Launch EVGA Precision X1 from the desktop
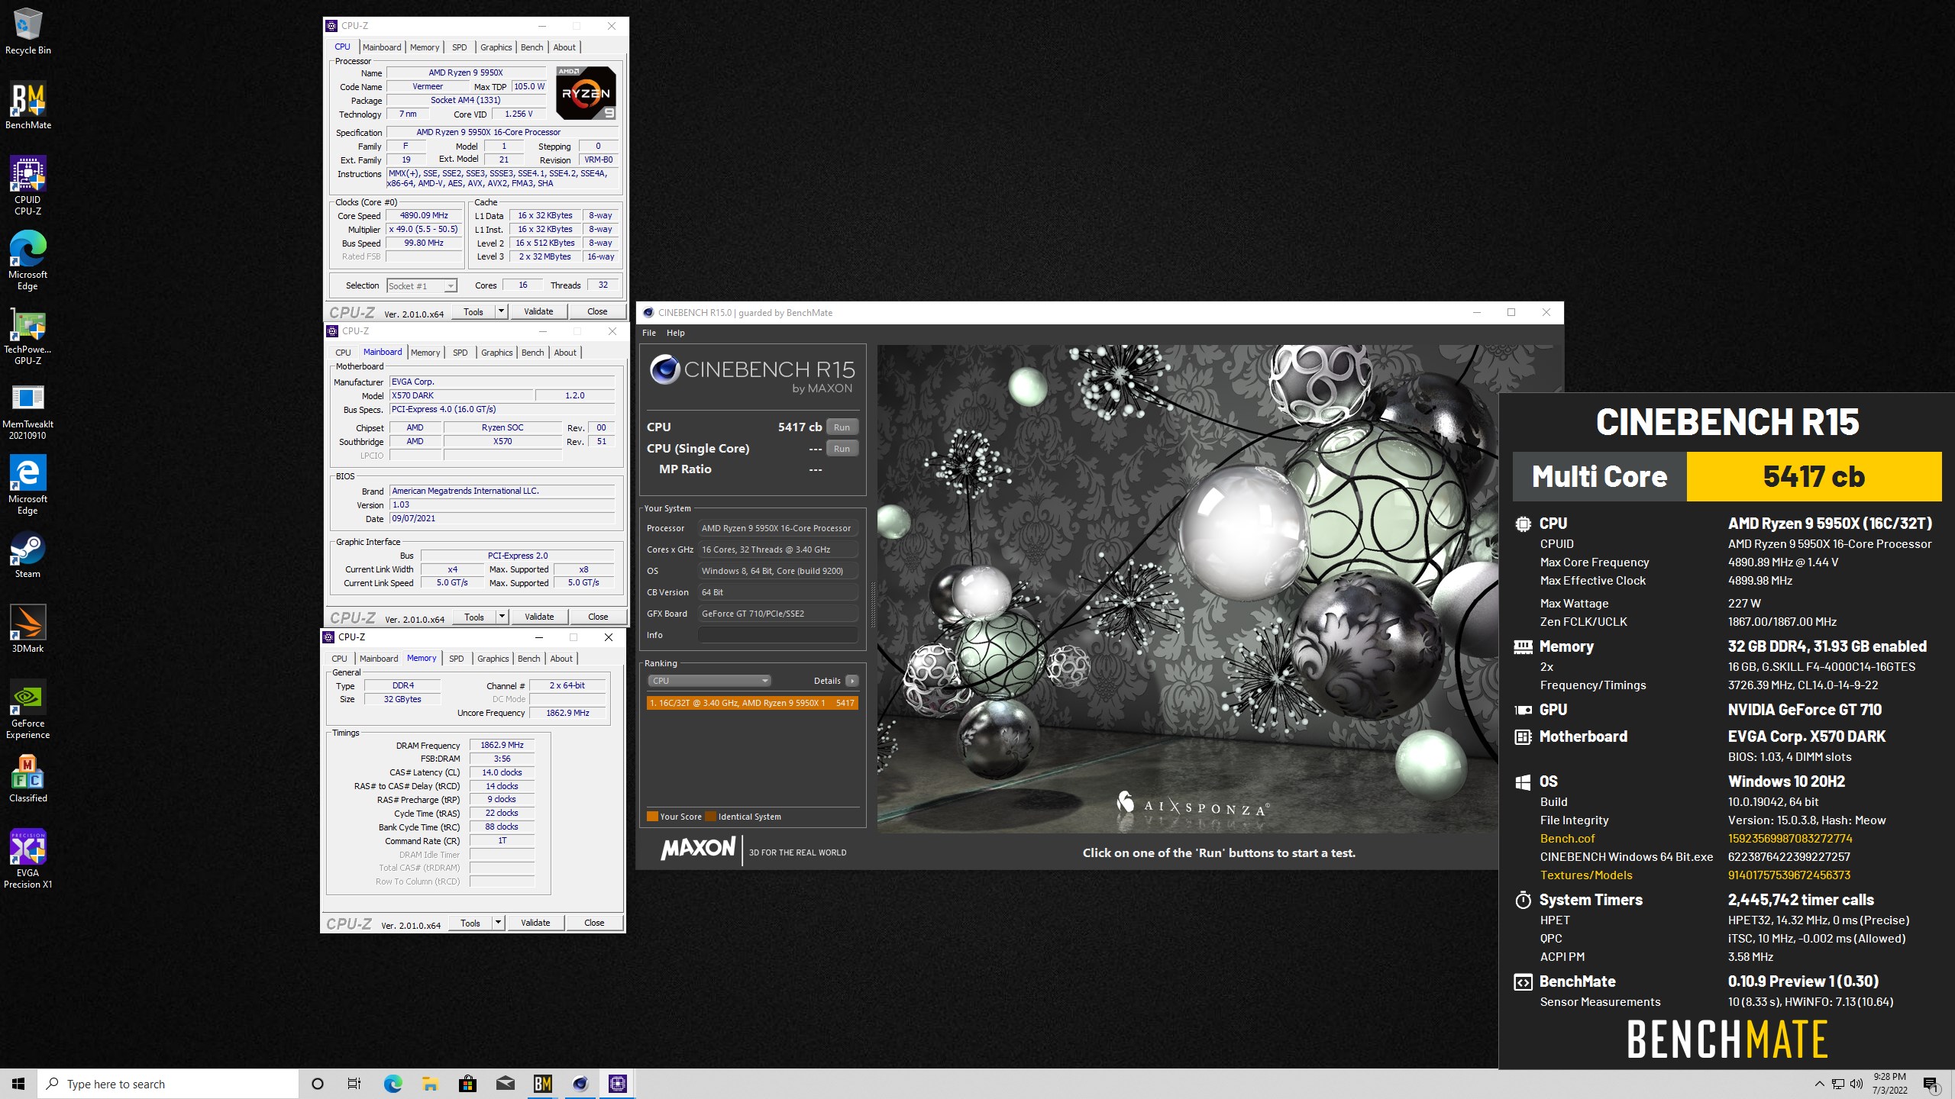Viewport: 1955px width, 1099px height. click(27, 859)
